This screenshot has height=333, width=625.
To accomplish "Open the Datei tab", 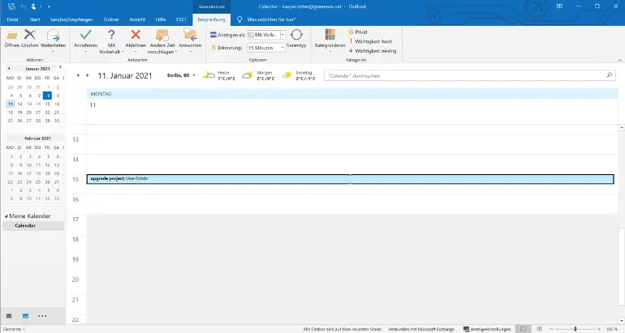I will pyautogui.click(x=12, y=18).
